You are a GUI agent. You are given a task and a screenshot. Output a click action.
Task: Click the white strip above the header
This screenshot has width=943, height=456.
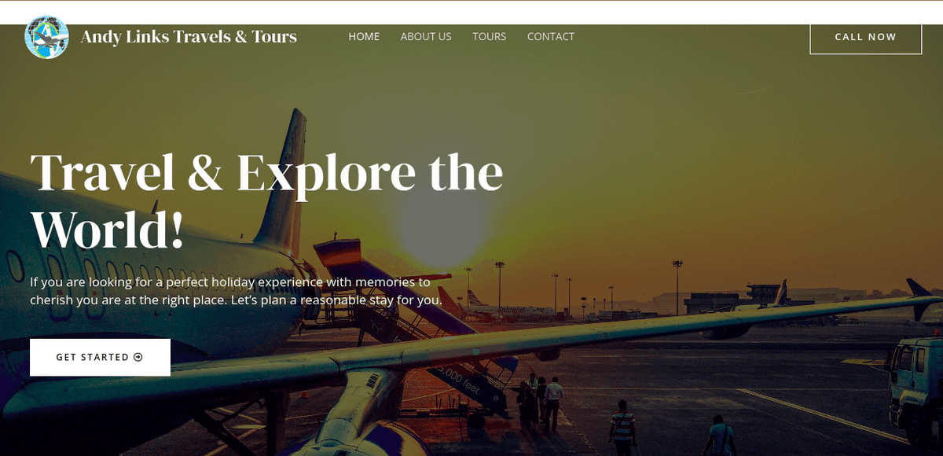(x=472, y=13)
